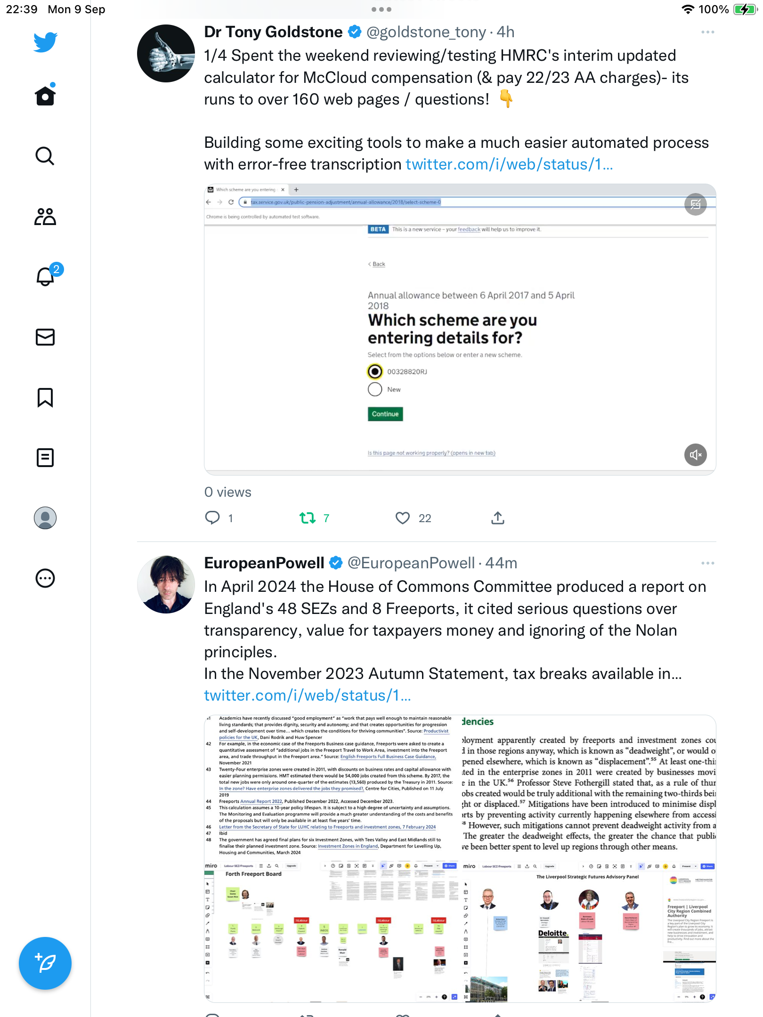Viewport: 763px width, 1017px height.
Task: Open the Home timeline icon
Action: click(45, 96)
